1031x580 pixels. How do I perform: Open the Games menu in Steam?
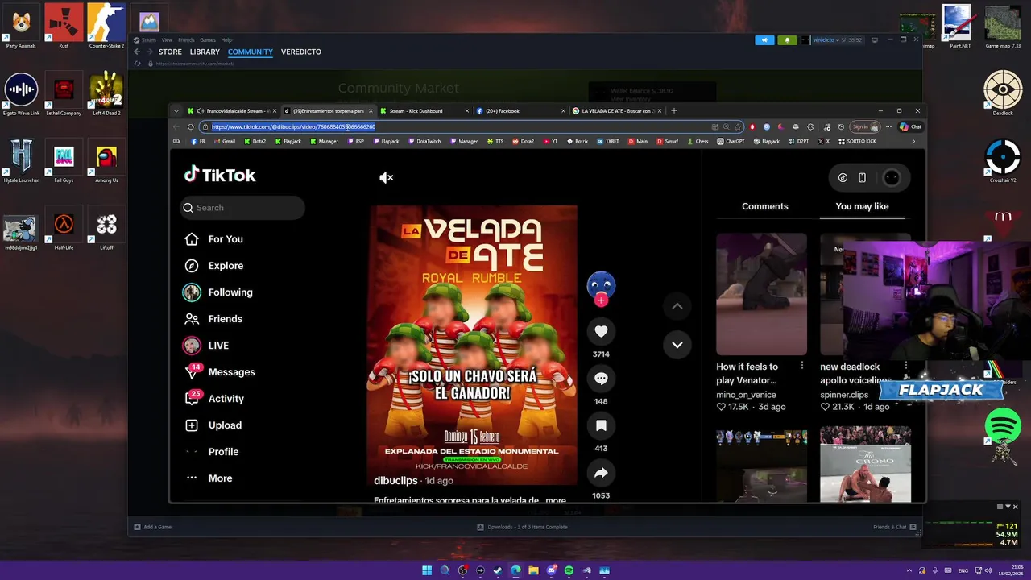tap(208, 39)
